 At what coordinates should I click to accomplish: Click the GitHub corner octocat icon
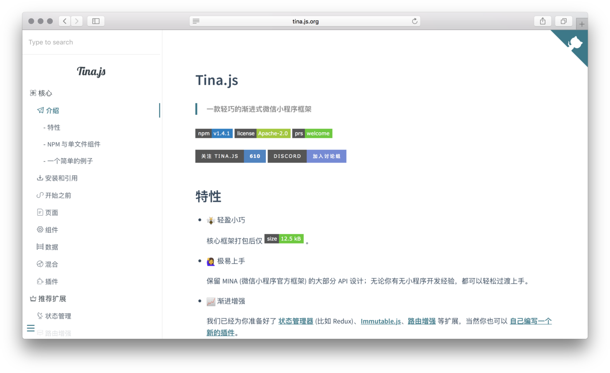point(574,44)
